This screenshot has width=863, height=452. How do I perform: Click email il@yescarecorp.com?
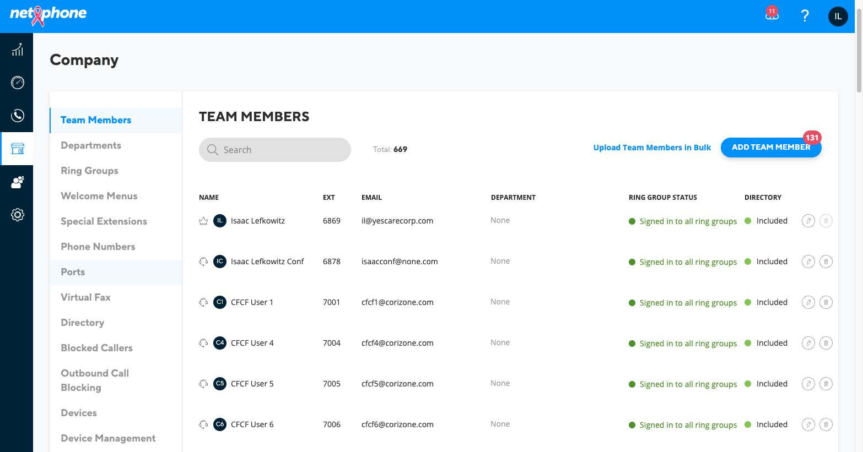397,221
